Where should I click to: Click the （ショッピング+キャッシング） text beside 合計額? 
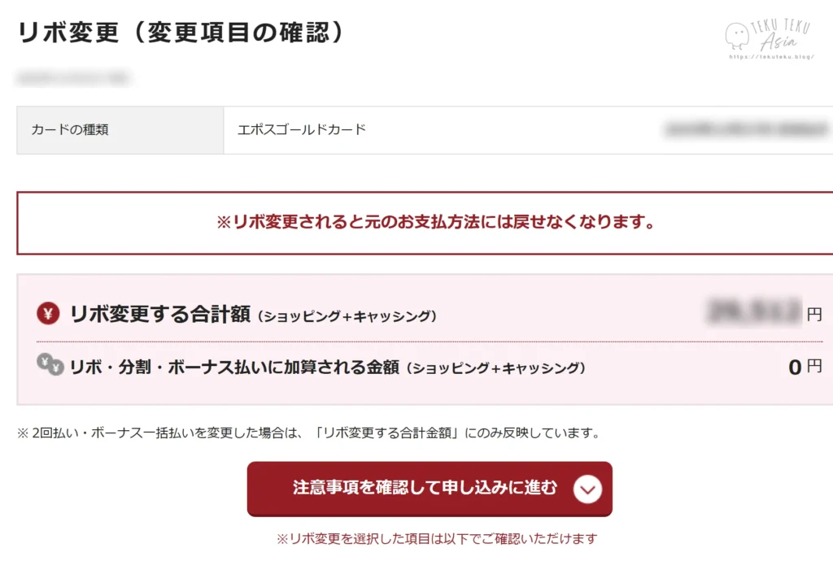[x=347, y=316]
